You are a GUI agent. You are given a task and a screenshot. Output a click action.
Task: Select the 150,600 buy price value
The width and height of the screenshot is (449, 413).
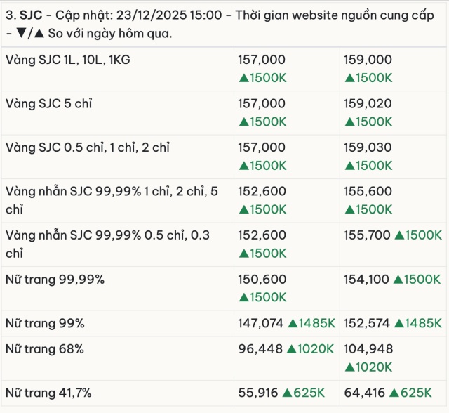(x=262, y=280)
